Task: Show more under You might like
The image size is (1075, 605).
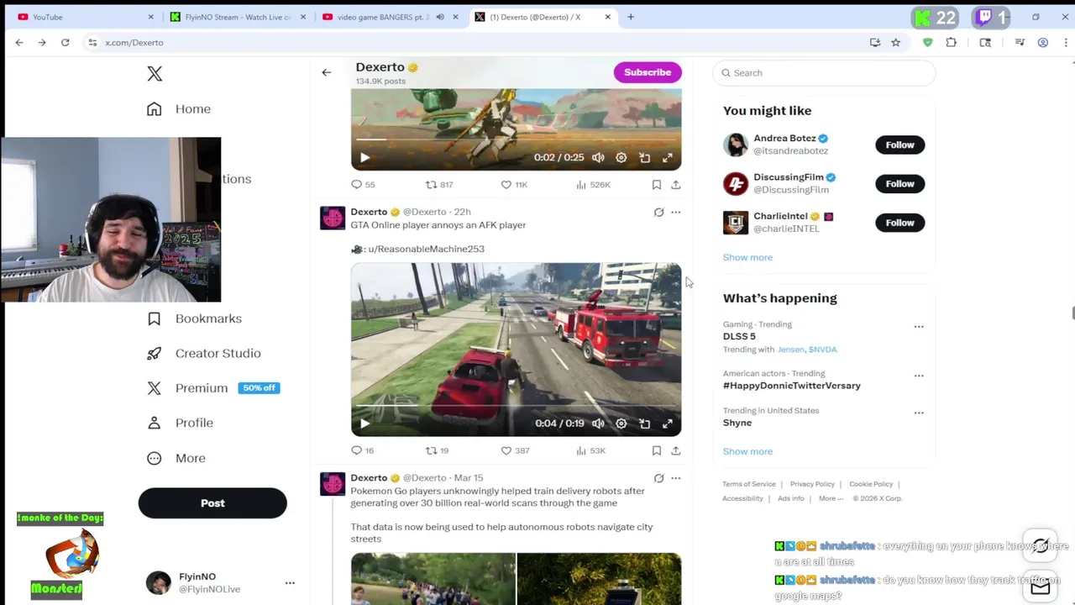Action: (x=747, y=257)
